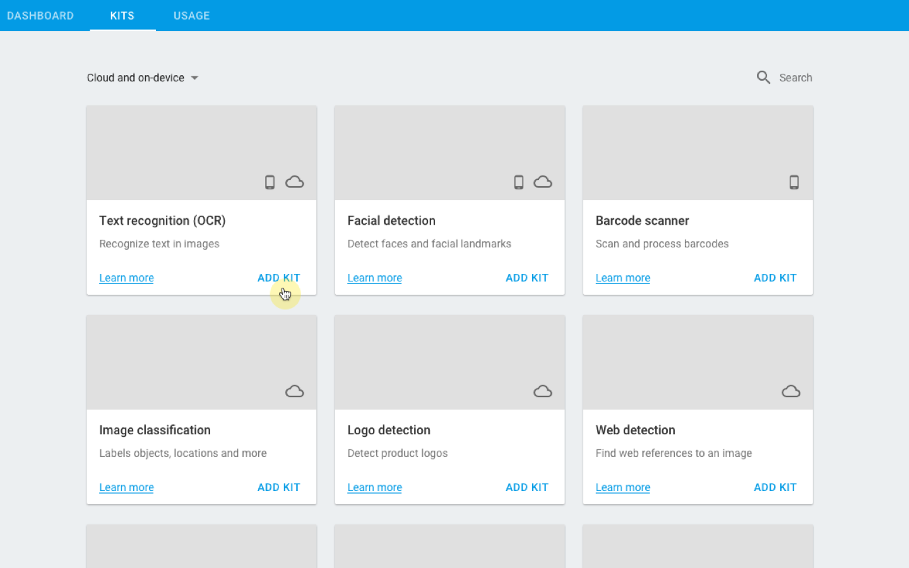Add the Barcode scanner kit
This screenshot has height=568, width=909.
(x=775, y=278)
